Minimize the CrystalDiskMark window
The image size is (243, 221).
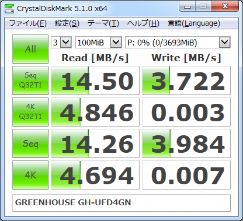pyautogui.click(x=187, y=6)
